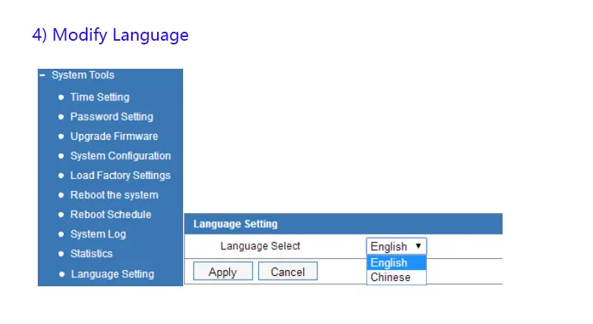
Task: Cancel the language change
Action: coord(288,271)
